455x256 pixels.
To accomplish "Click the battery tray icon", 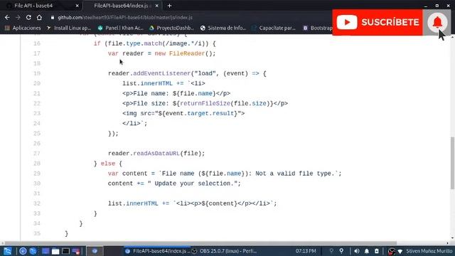I will [x=377, y=251].
